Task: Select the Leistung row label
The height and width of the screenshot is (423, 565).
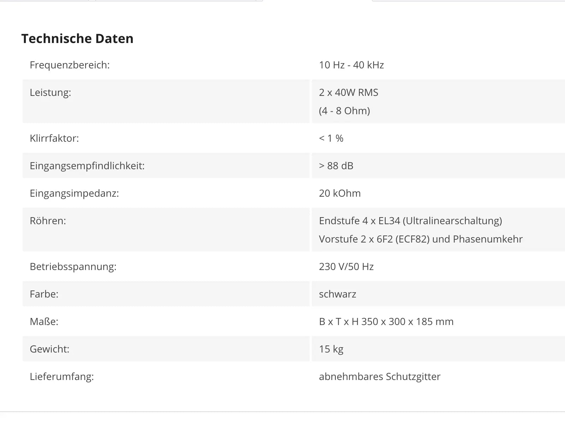Action: pos(50,92)
